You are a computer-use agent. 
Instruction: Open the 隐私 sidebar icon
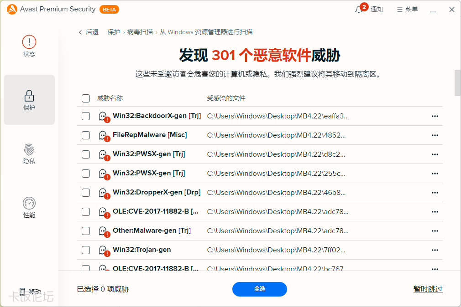pyautogui.click(x=29, y=153)
